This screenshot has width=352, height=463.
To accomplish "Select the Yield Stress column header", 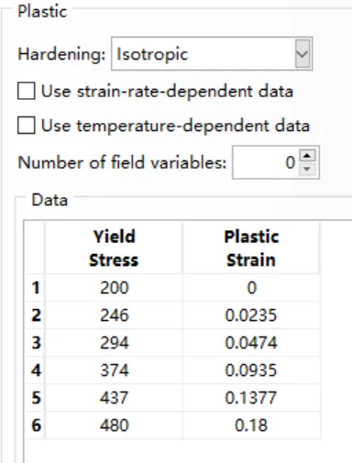I will coord(114,248).
